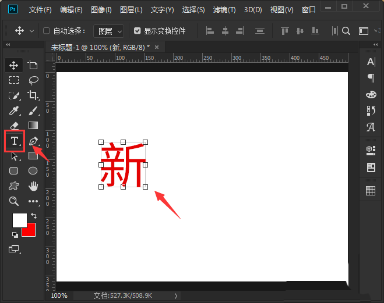Expand the Move tool preset picker arrow
The width and height of the screenshot is (384, 303).
(x=31, y=31)
